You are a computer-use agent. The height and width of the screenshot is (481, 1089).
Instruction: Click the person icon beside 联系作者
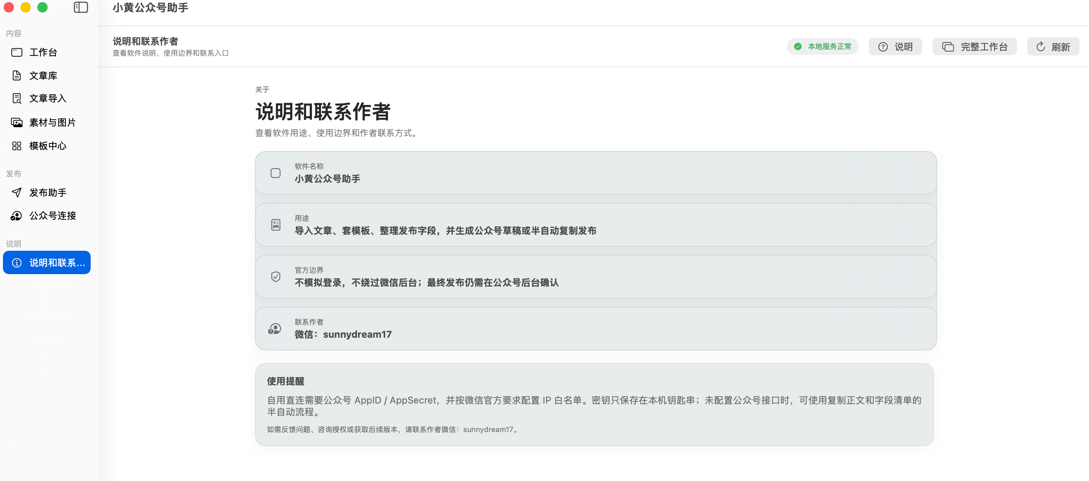coord(275,329)
